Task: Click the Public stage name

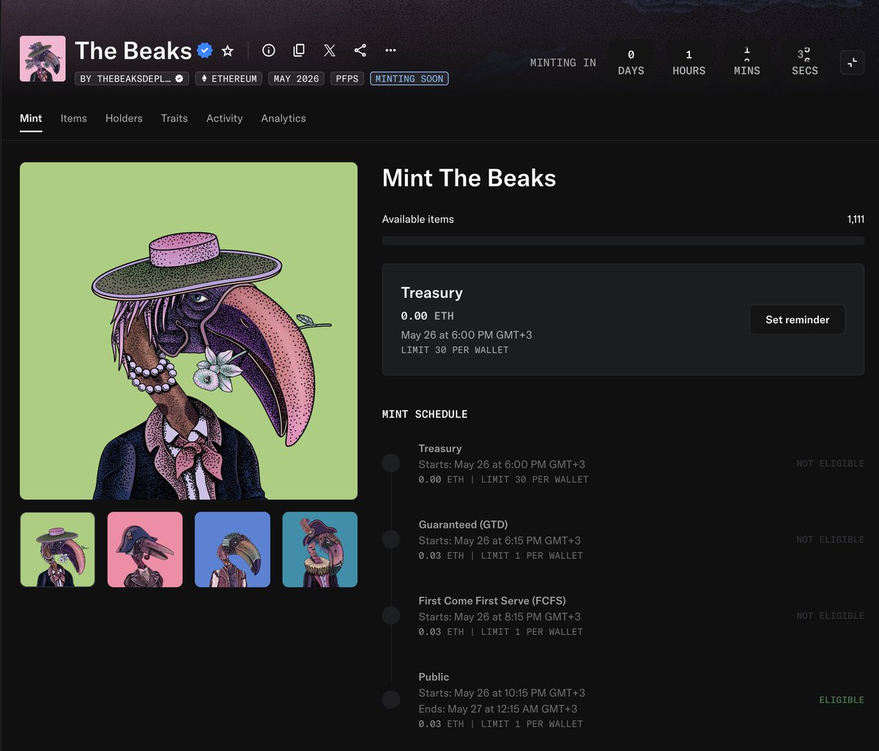Action: pyautogui.click(x=434, y=676)
